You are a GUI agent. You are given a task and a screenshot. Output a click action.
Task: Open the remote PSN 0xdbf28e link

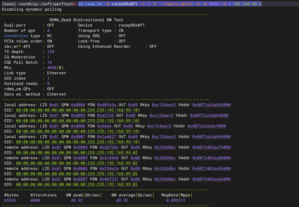coord(109,147)
